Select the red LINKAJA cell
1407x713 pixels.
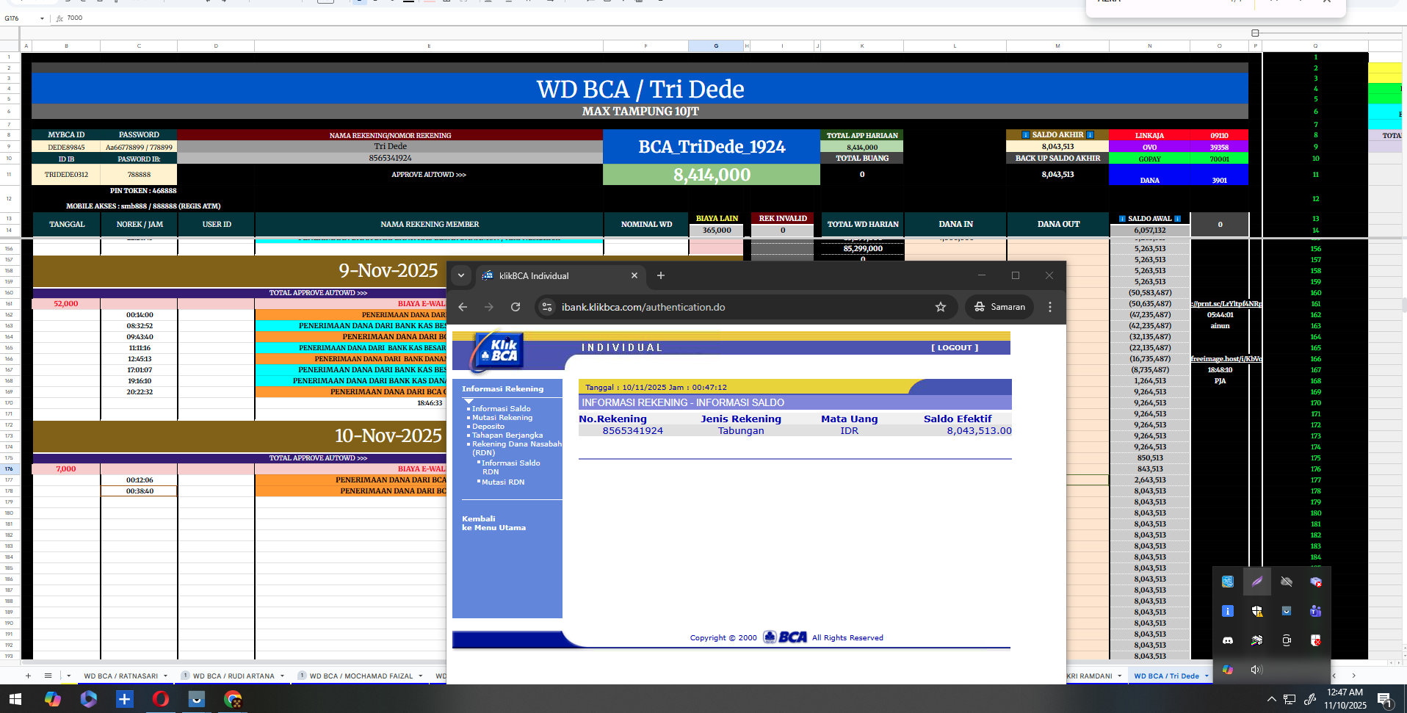1149,136
